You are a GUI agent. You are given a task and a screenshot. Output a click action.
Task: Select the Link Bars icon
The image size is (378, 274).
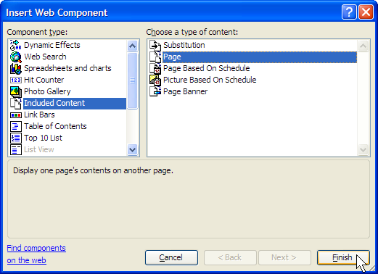click(x=16, y=115)
